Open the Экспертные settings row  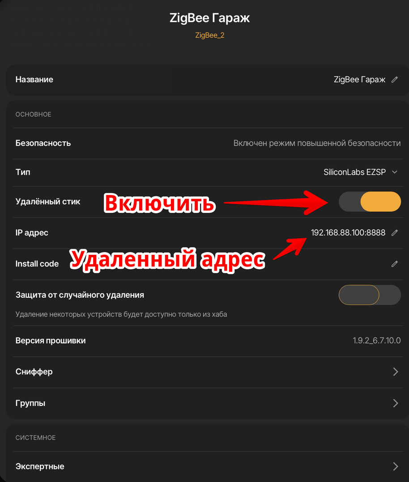pos(208,466)
